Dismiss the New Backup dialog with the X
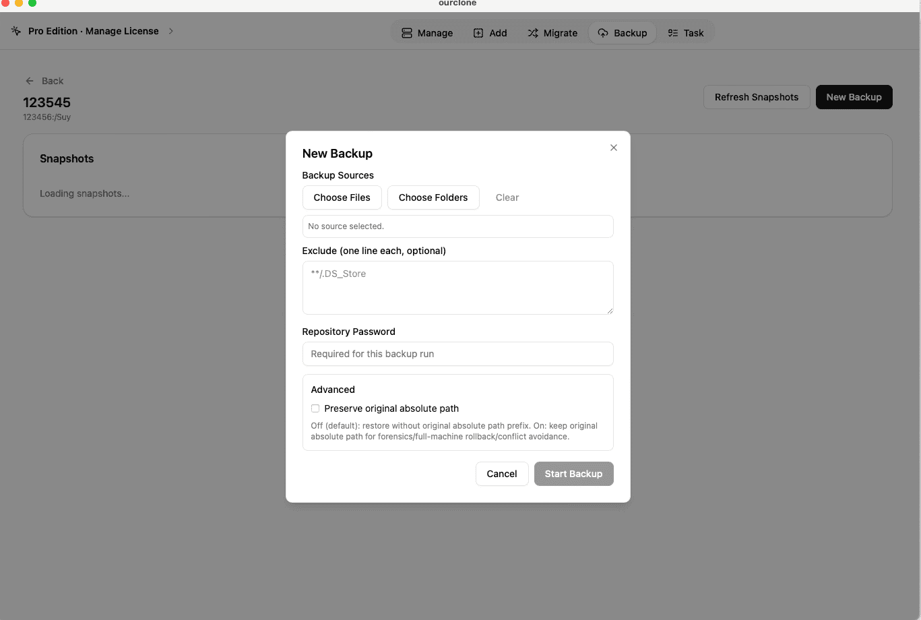 (x=613, y=147)
